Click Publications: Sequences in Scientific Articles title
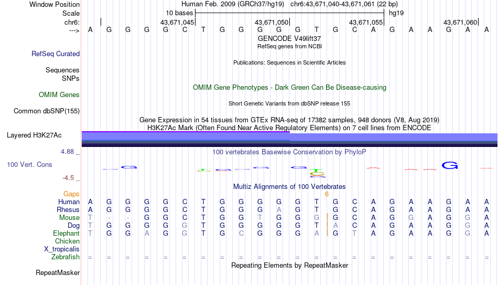Screen dimensions: 498x285 (x=289, y=62)
